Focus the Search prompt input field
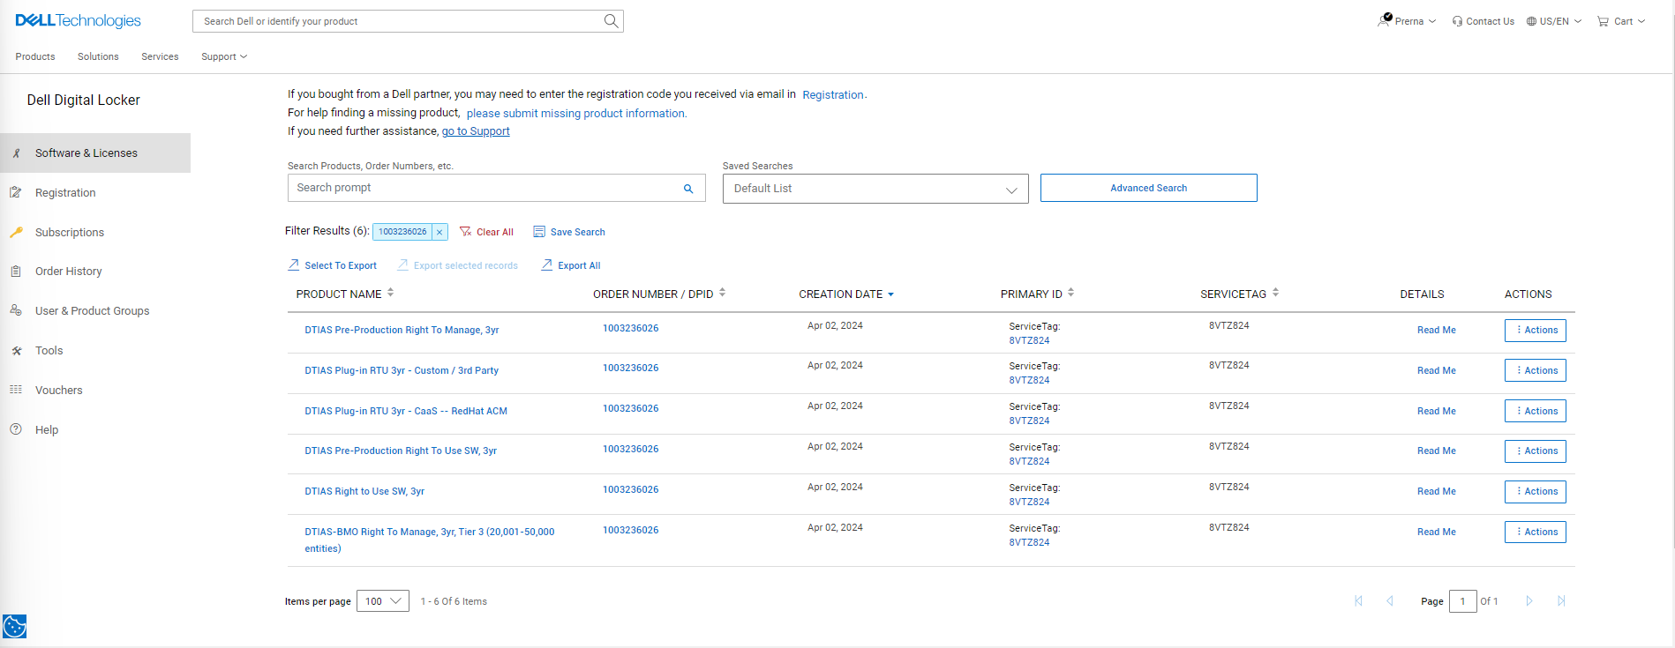 pyautogui.click(x=496, y=188)
